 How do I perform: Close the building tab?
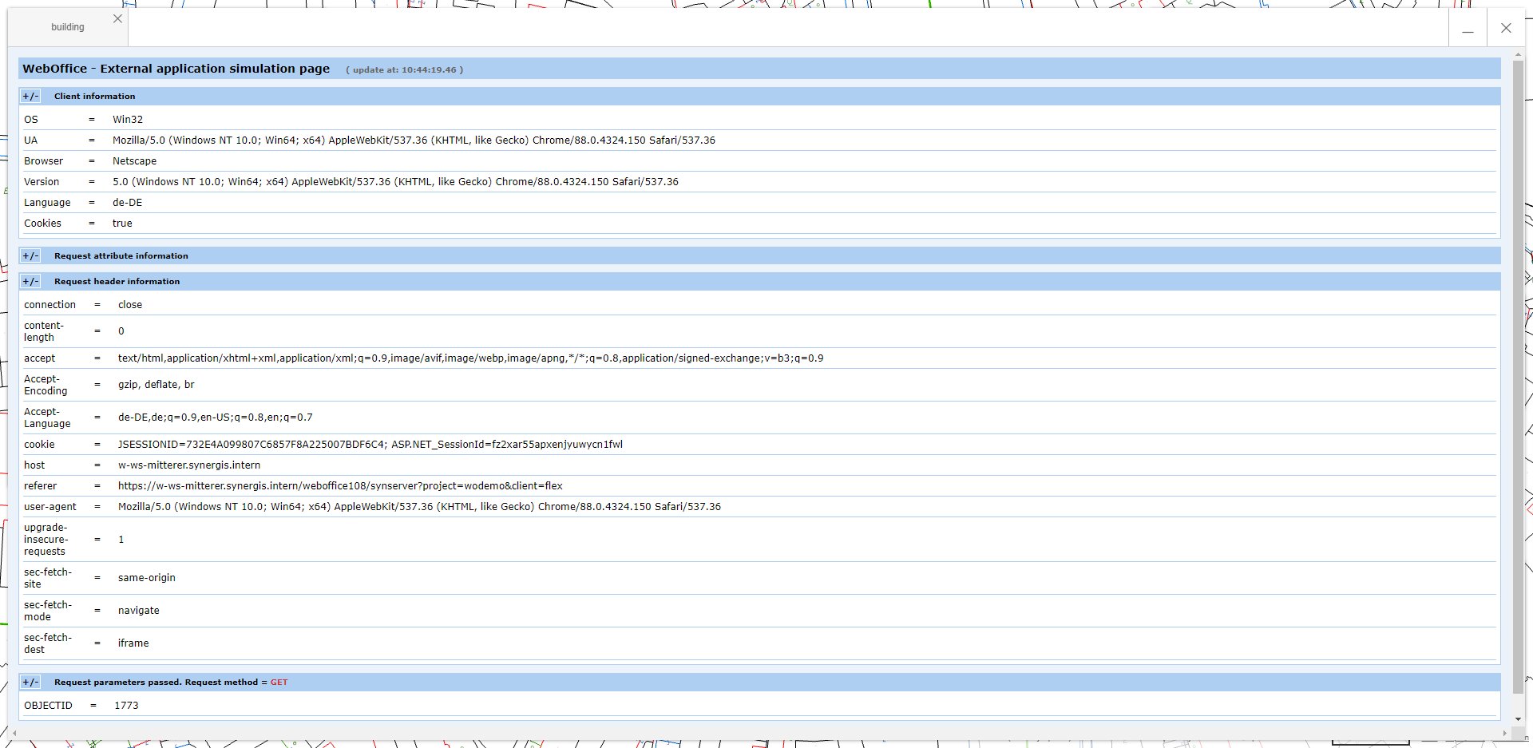click(x=117, y=18)
